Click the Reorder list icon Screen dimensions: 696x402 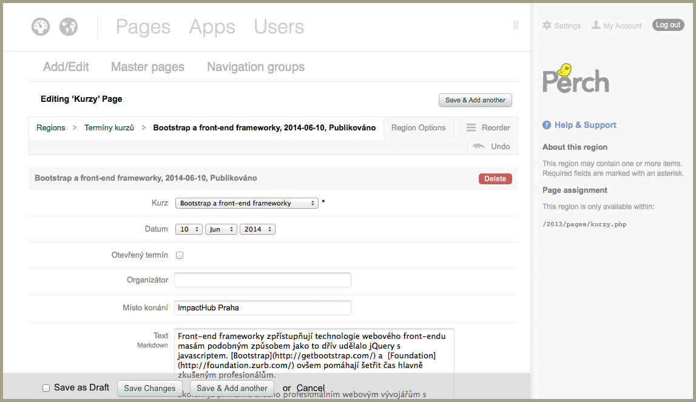[x=471, y=128]
